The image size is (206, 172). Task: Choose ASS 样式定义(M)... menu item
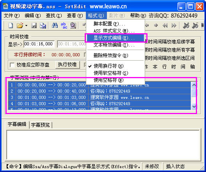(115, 31)
